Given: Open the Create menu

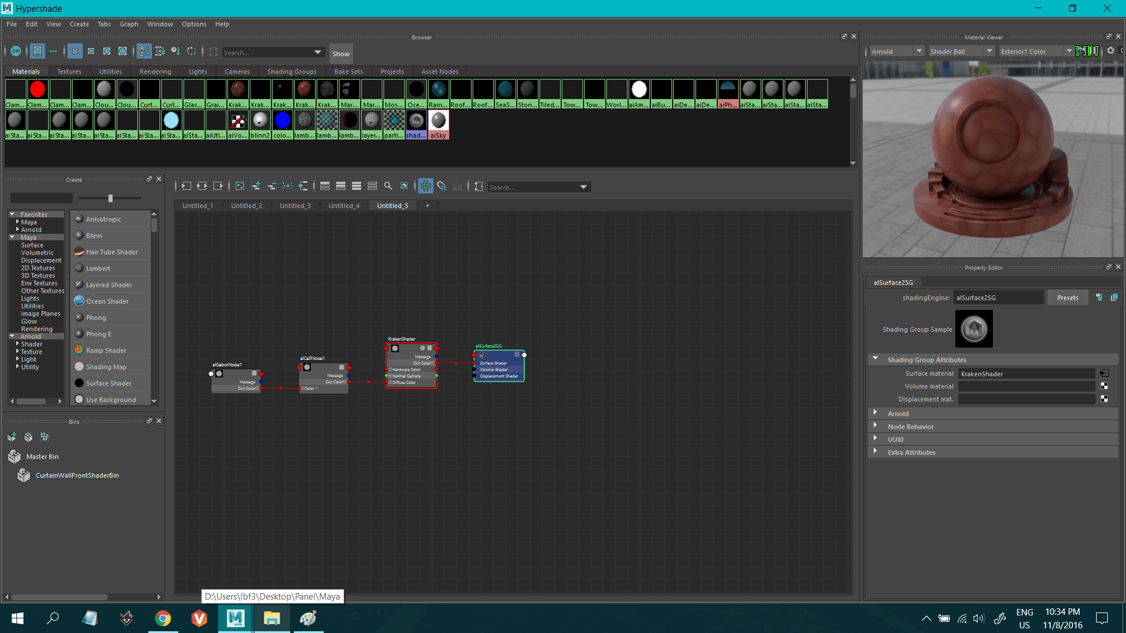Looking at the screenshot, I should [x=79, y=24].
